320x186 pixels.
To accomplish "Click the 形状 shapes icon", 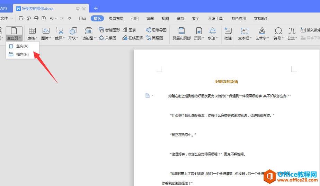I will point(73,31).
